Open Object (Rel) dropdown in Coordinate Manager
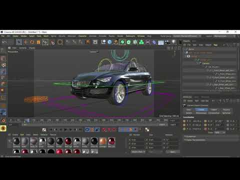The width and height of the screenshot is (240, 180). [x=138, y=152]
